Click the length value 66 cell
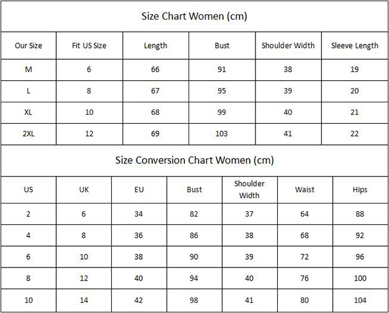The width and height of the screenshot is (389, 313). pos(156,69)
